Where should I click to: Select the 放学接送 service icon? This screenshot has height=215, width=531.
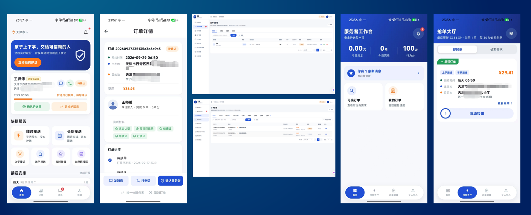click(40, 157)
